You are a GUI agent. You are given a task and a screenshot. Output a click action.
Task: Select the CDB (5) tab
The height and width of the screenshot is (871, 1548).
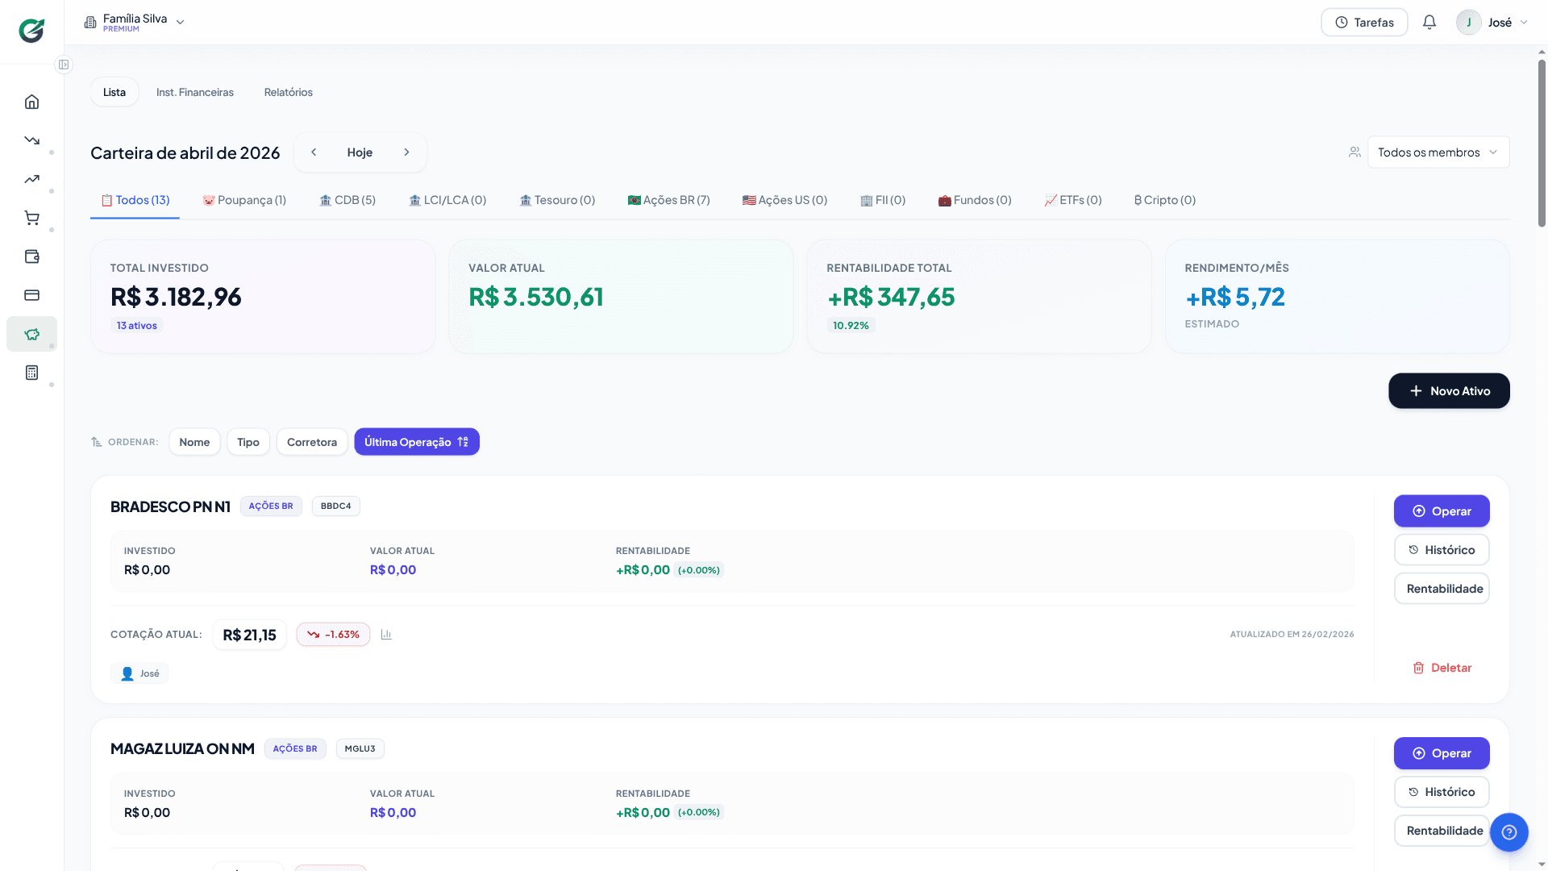coord(347,200)
